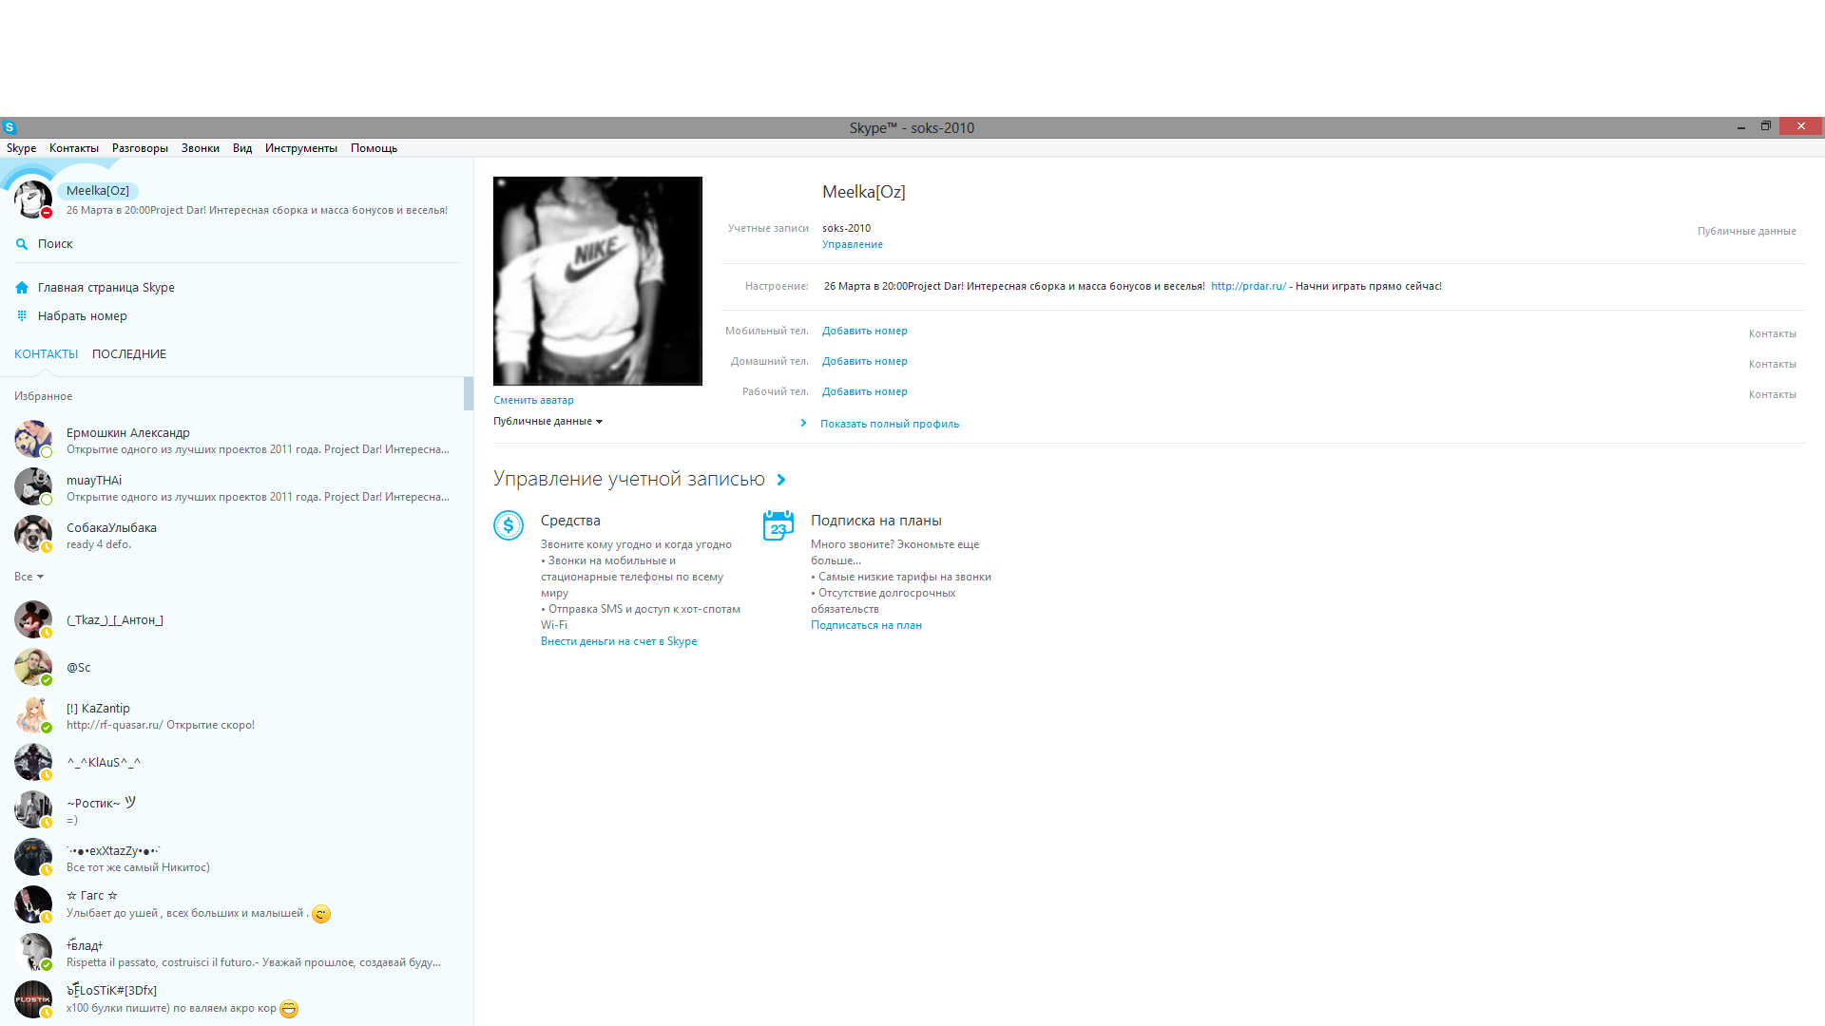The height and width of the screenshot is (1026, 1825).
Task: Open Управление учетной записью arrow
Action: coord(781,481)
